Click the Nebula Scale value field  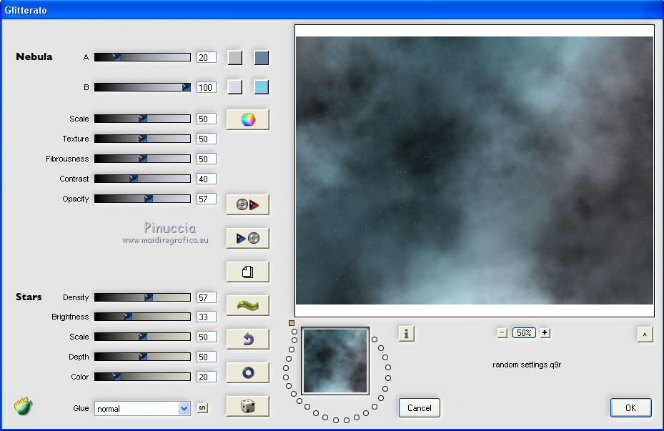pos(207,119)
